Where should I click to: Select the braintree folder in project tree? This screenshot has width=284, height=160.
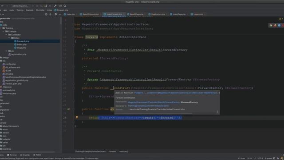click(x=7, y=149)
